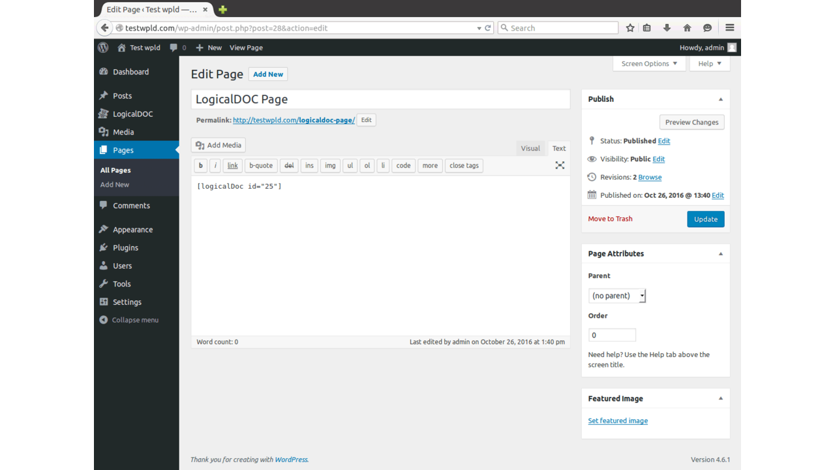Collapse the Publish box arrow
Image resolution: width=835 pixels, height=470 pixels.
click(721, 99)
